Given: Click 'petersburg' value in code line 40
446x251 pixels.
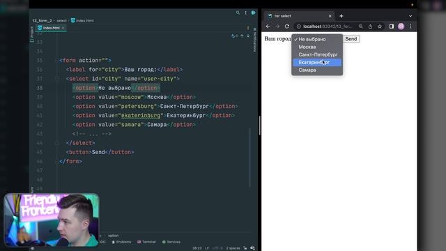Looking at the screenshot, I should pos(137,106).
